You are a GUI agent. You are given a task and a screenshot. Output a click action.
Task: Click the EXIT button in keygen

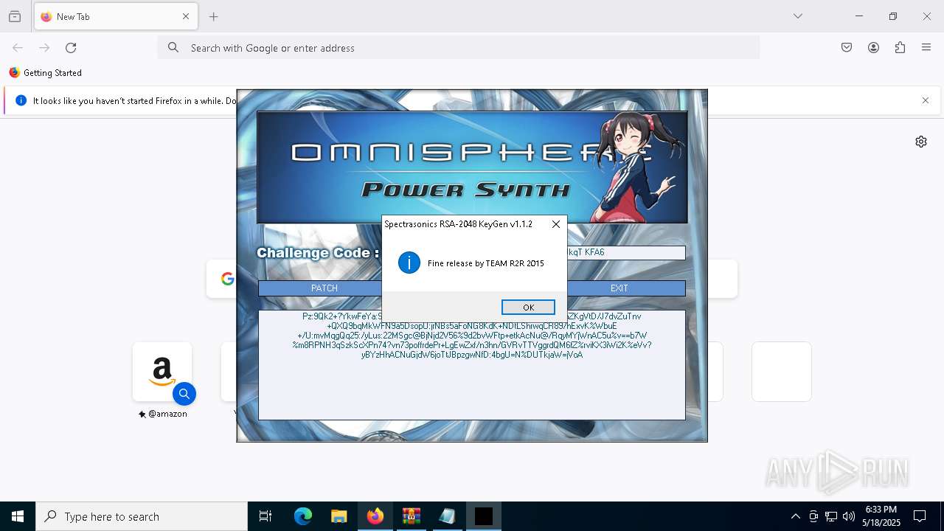619,288
